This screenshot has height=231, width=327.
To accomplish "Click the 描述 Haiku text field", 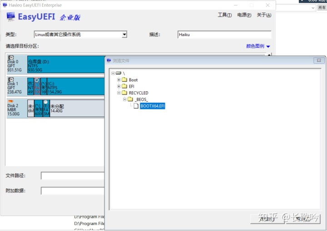I will (x=224, y=34).
